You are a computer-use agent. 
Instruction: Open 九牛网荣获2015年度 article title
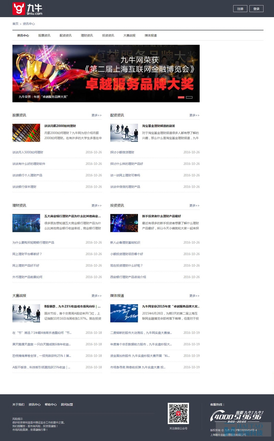tap(171, 306)
